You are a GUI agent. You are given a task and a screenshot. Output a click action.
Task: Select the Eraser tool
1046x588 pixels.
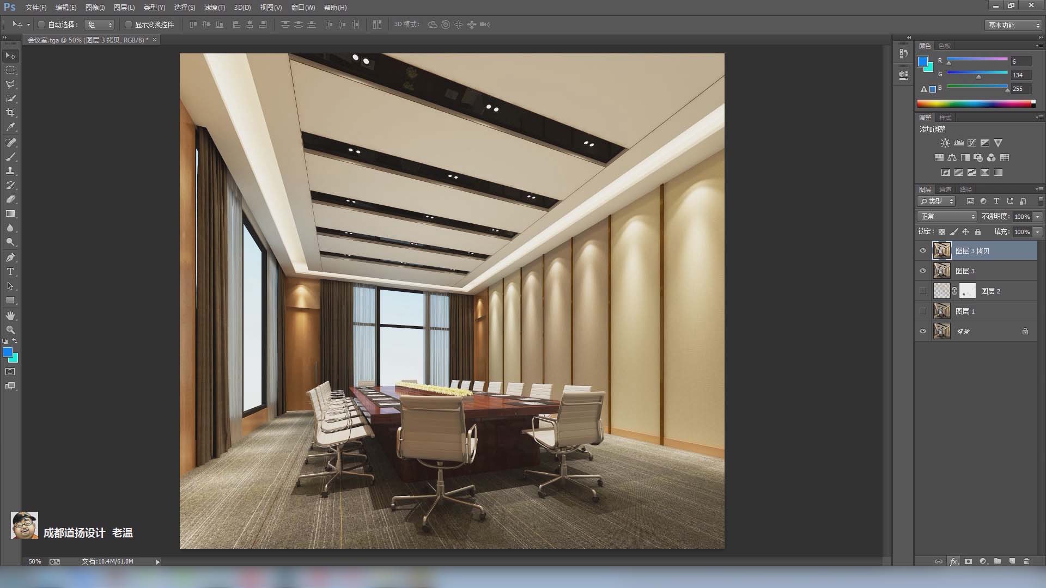pos(10,199)
